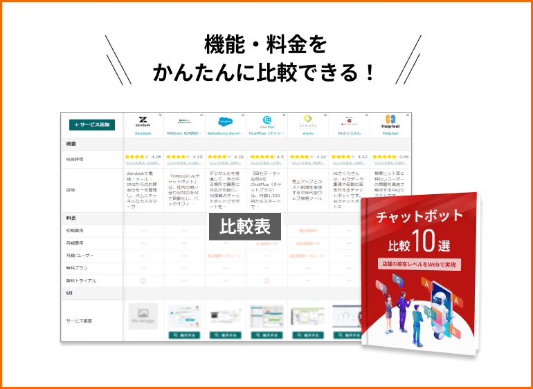The width and height of the screenshot is (533, 389).
Task: Click the ChatPlus logo icon
Action: (266, 121)
